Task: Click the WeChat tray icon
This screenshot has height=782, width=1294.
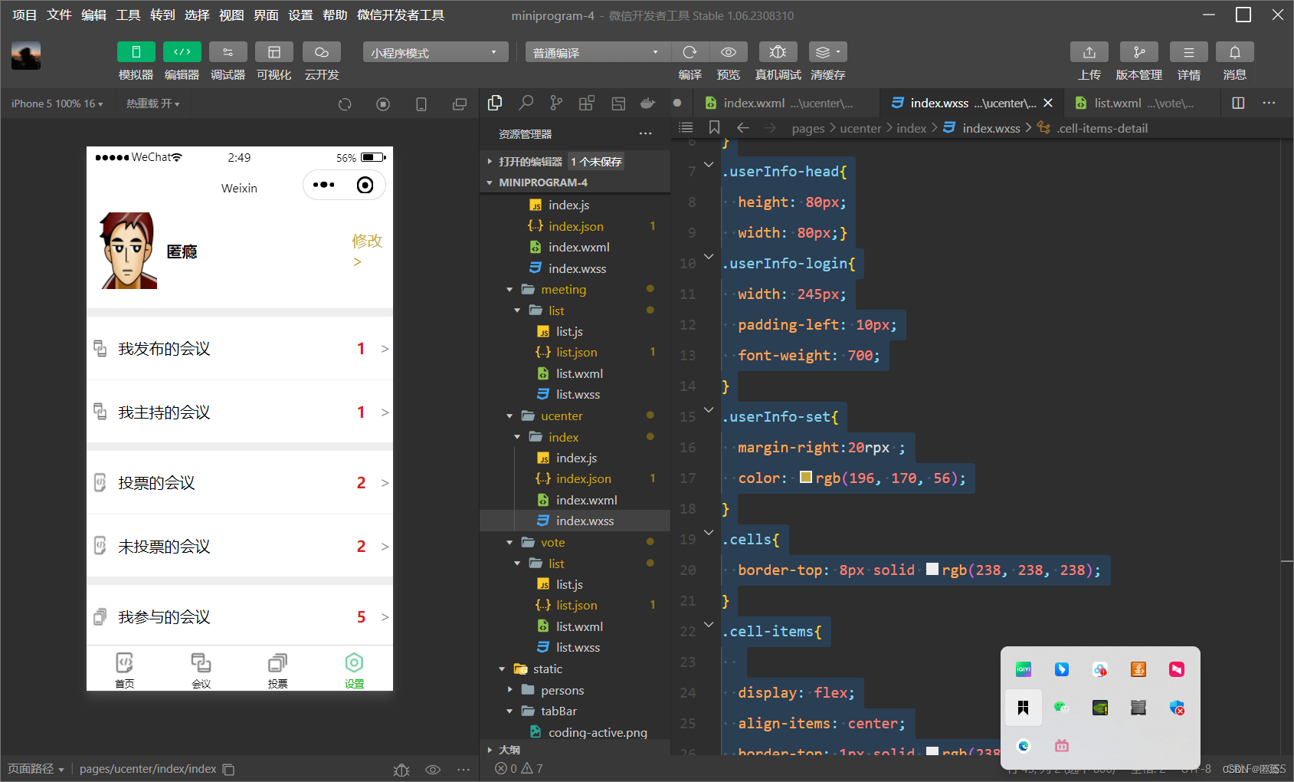Action: [1061, 707]
